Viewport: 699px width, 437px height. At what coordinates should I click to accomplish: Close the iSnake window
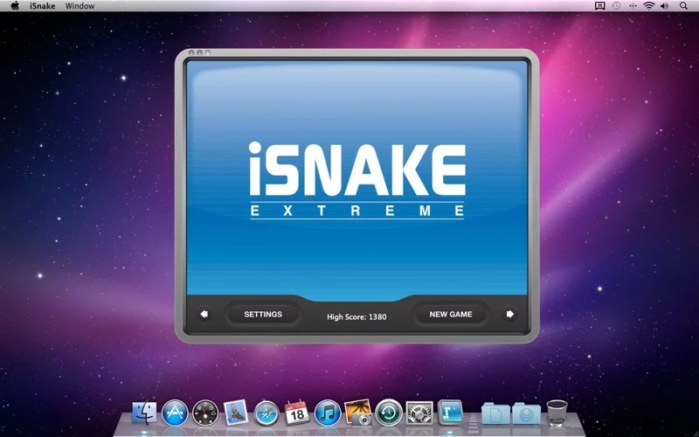(x=191, y=52)
